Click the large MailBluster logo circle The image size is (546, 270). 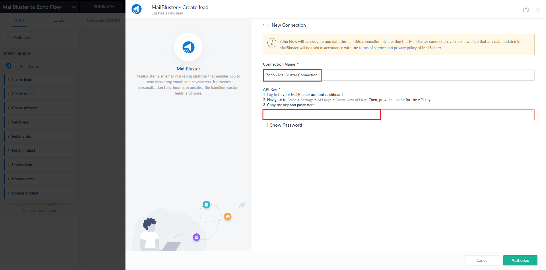click(188, 47)
